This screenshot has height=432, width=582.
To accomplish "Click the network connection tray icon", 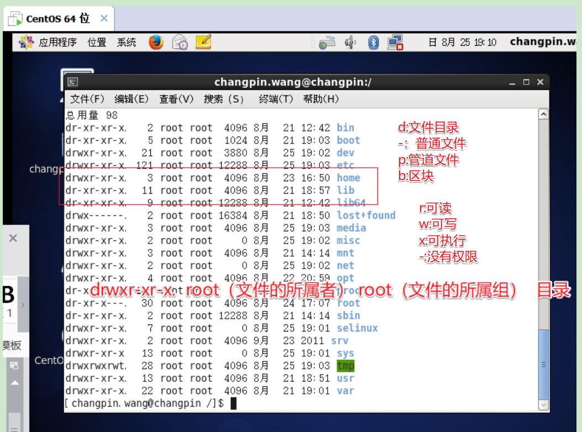I will [x=395, y=43].
